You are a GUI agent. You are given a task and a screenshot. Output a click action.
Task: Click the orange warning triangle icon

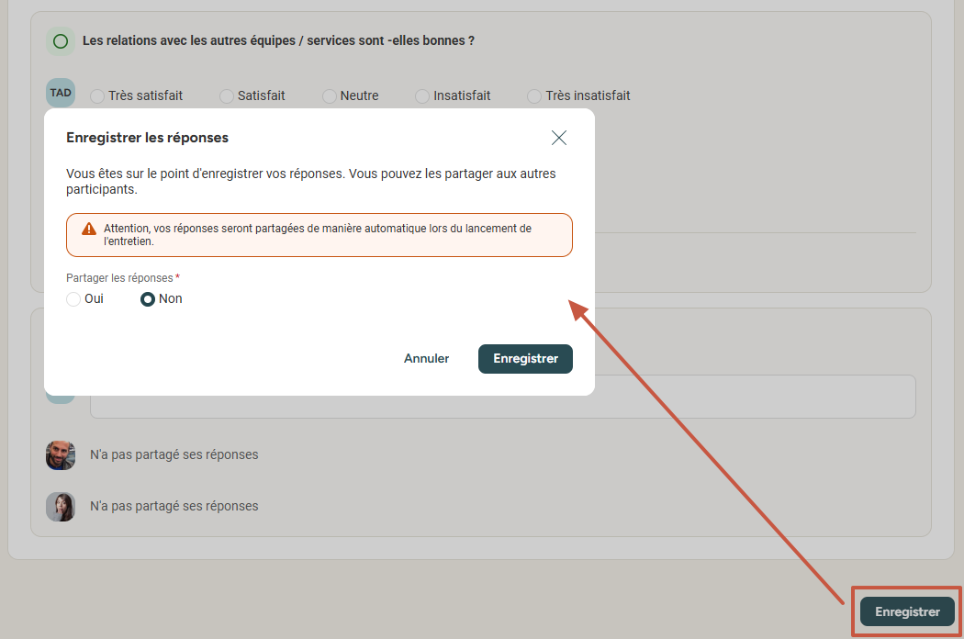pos(89,229)
